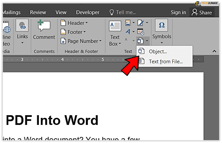The height and width of the screenshot is (143, 222).
Task: Insert Date & Time icon
Action: (x=141, y=32)
